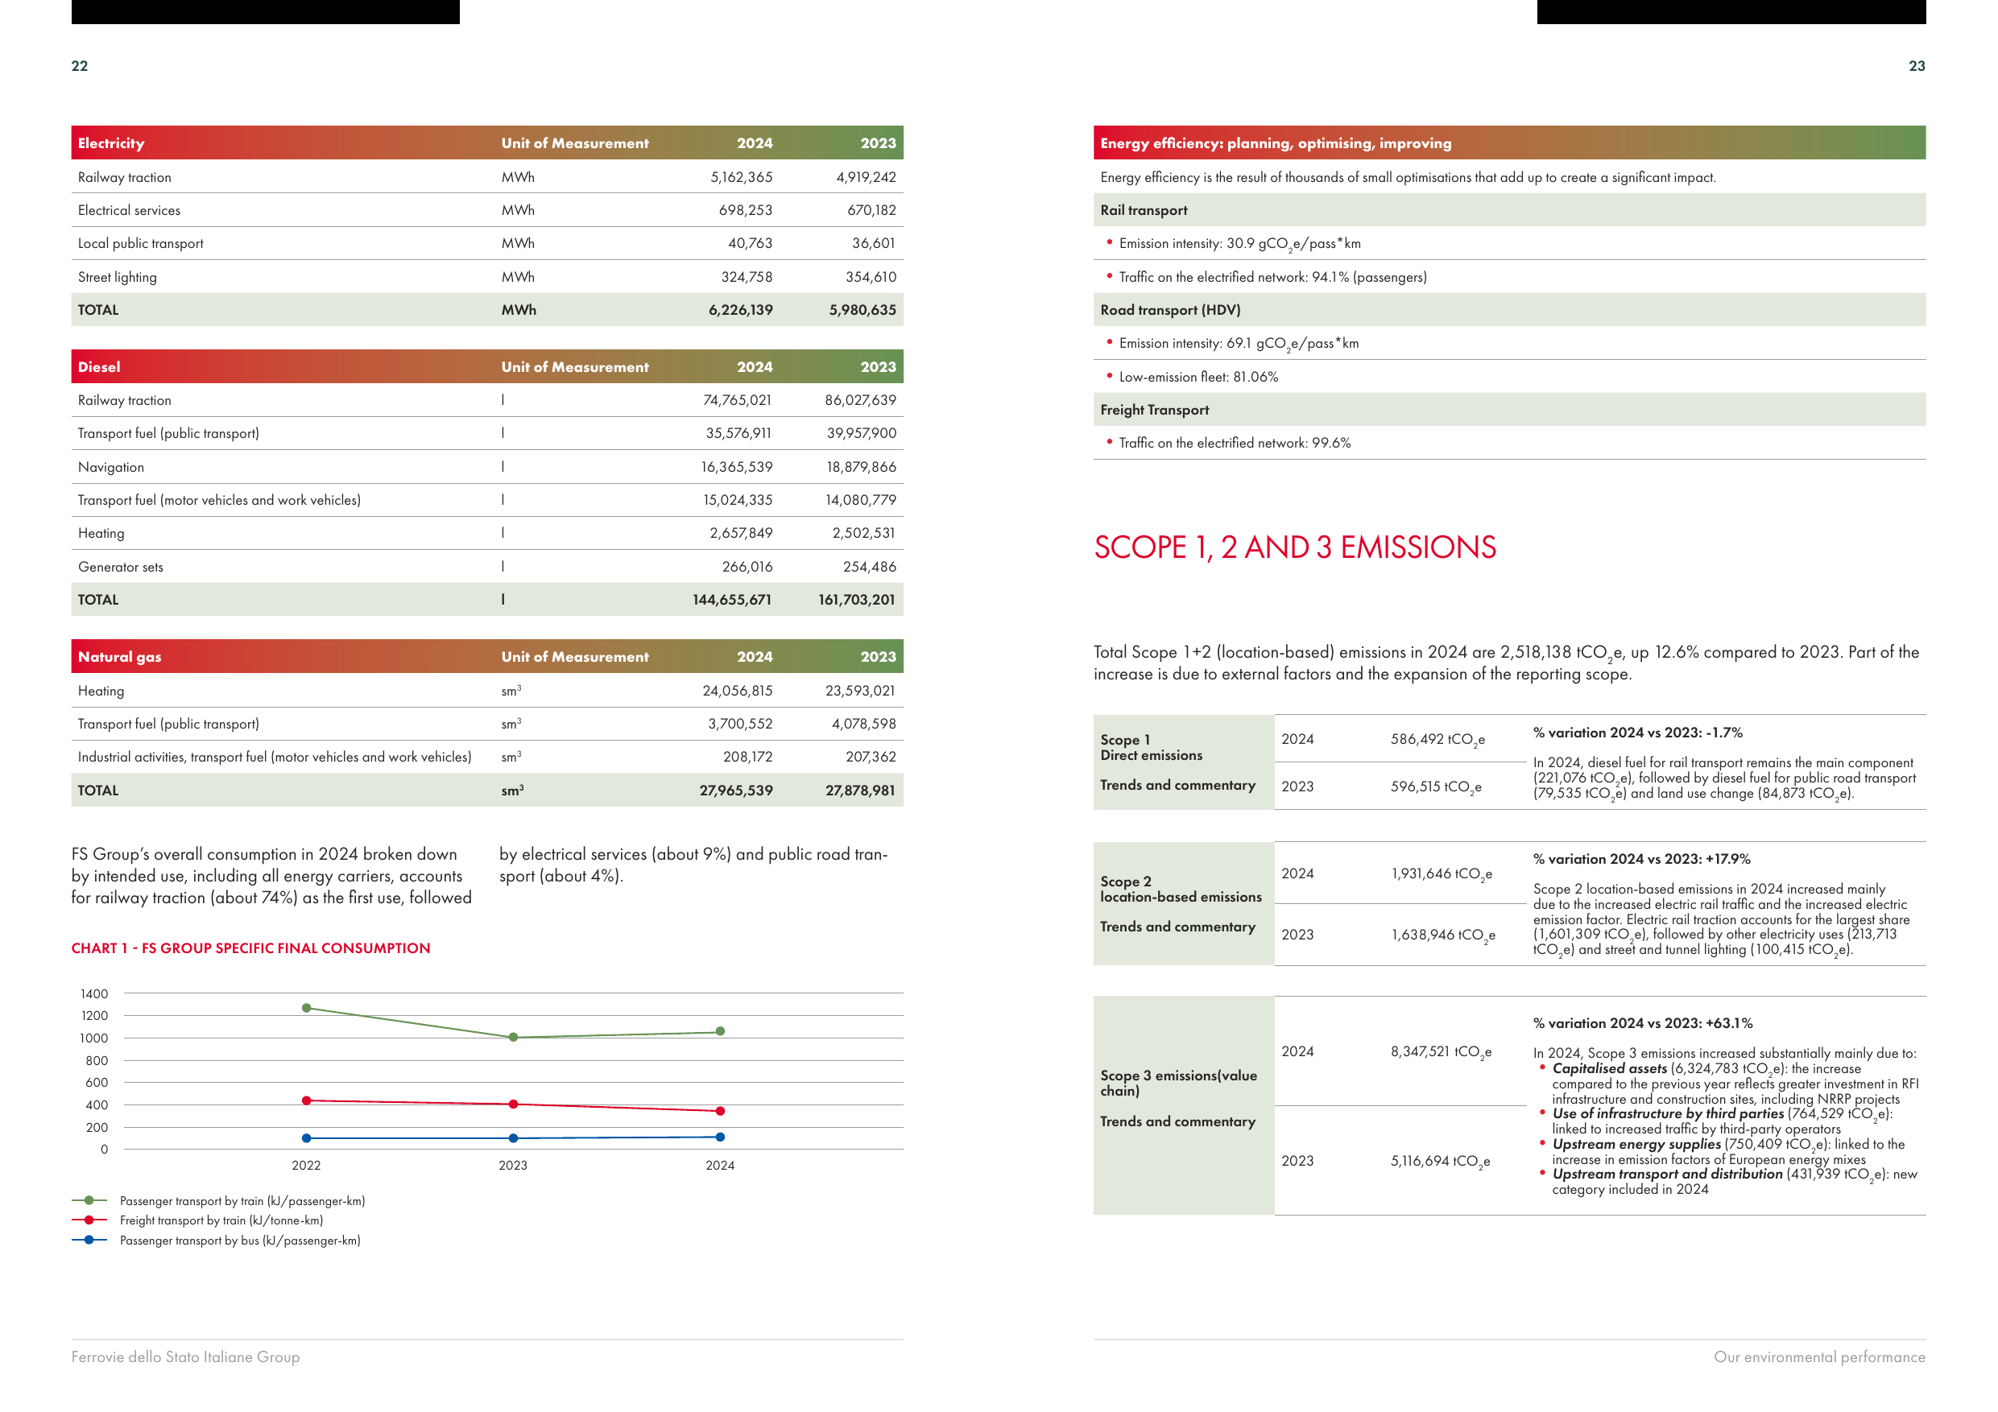Click the Energy efficiency banner heading

1509,142
